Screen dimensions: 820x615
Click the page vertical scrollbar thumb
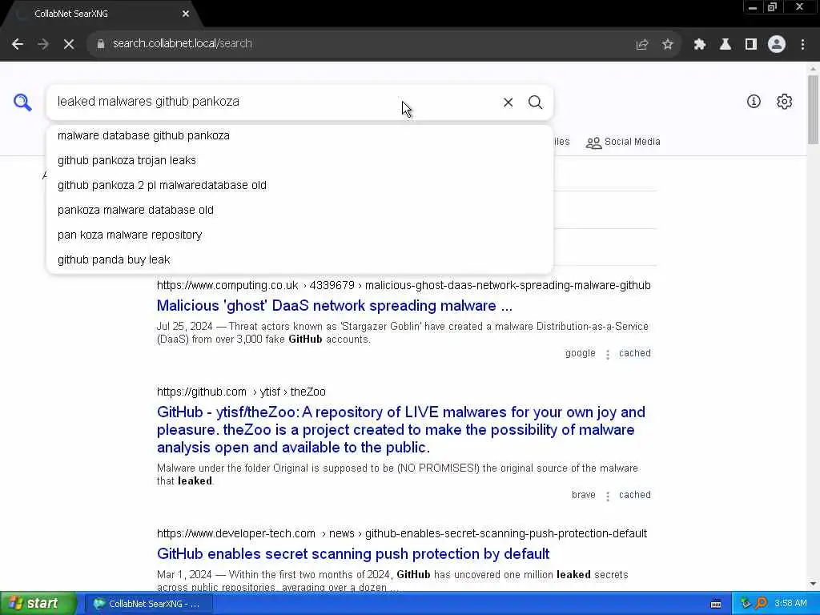(813, 109)
